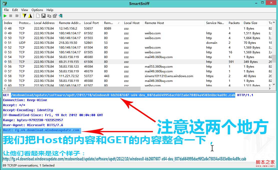Select row index 48
The width and height of the screenshot is (278, 170).
pos(137,28)
